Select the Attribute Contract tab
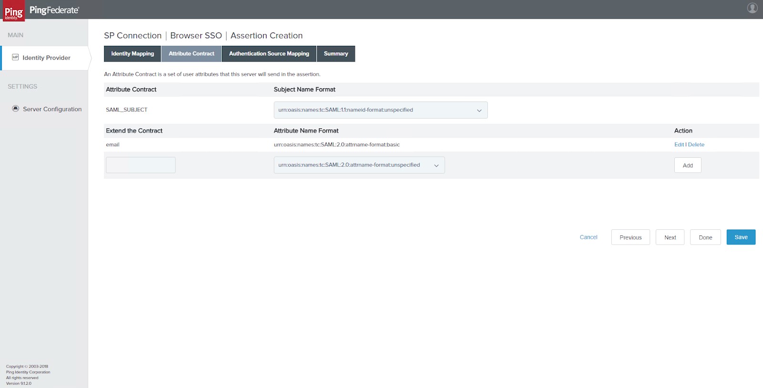 pyautogui.click(x=191, y=54)
